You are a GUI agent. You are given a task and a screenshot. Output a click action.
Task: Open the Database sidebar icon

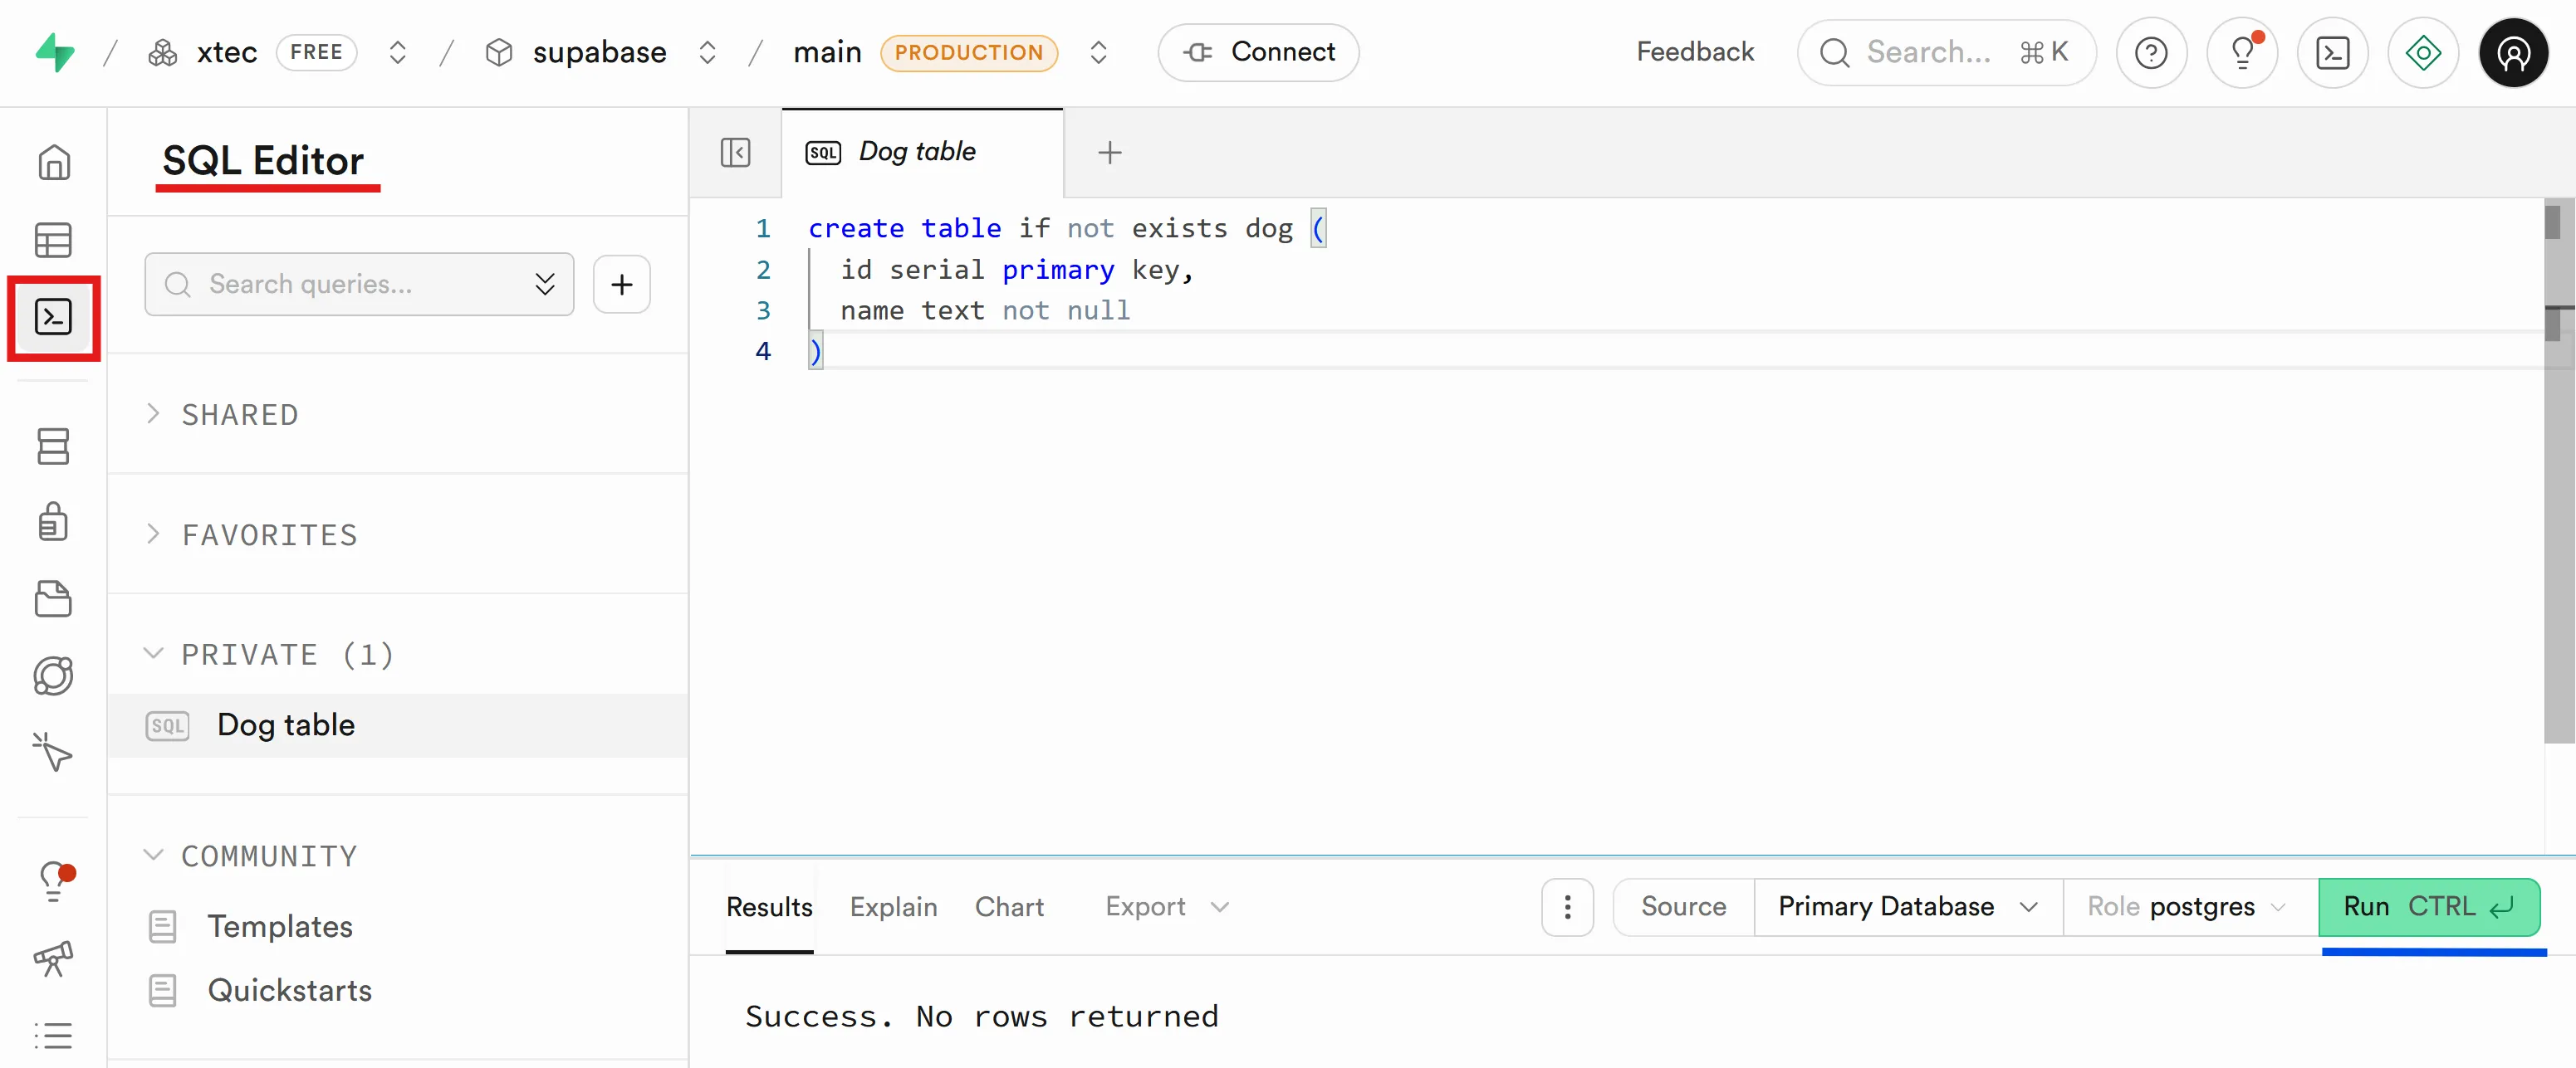coord(53,446)
